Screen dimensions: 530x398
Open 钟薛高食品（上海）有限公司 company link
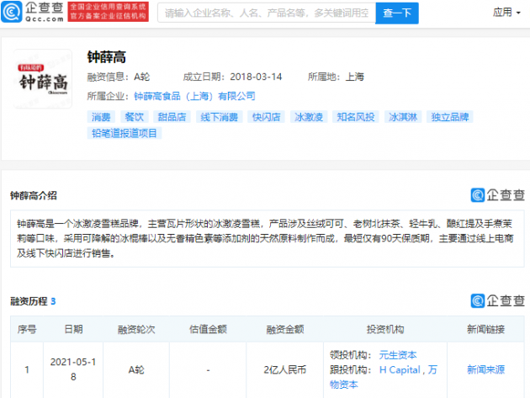pyautogui.click(x=194, y=97)
